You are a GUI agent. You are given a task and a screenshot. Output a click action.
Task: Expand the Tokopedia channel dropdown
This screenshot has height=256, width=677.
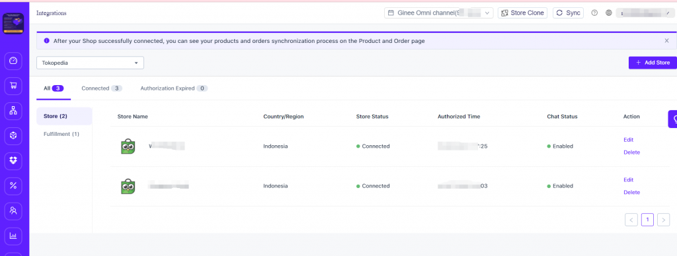coord(90,63)
